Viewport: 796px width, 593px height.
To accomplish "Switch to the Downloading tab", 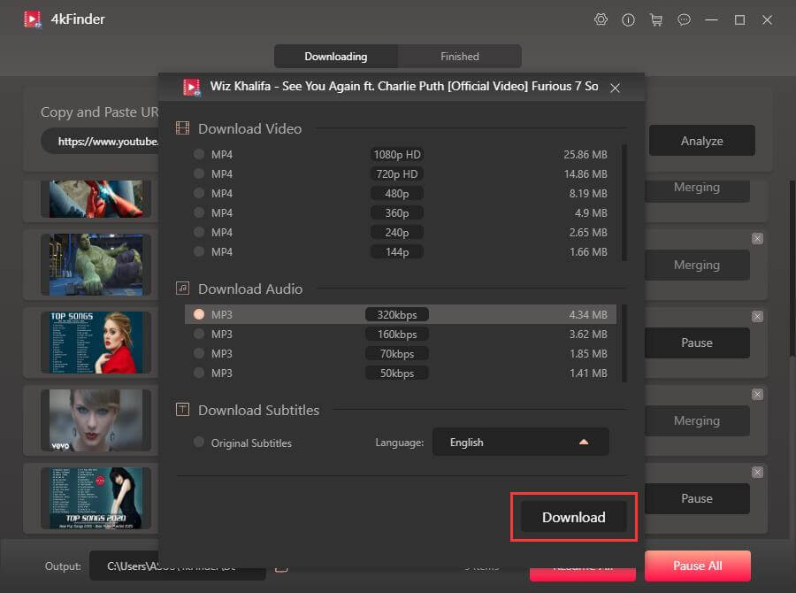I will click(x=336, y=57).
